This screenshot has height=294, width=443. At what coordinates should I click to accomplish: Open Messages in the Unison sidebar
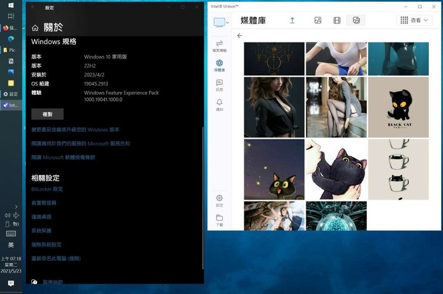(219, 85)
